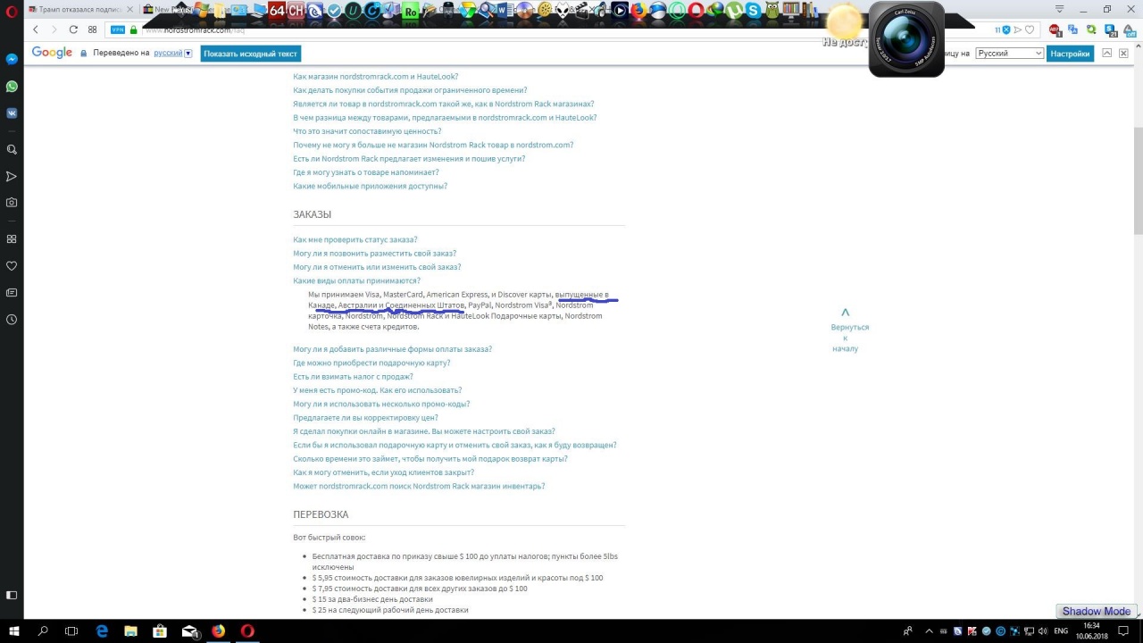Expand Где я могу узнать о товаре напоминает?

366,172
